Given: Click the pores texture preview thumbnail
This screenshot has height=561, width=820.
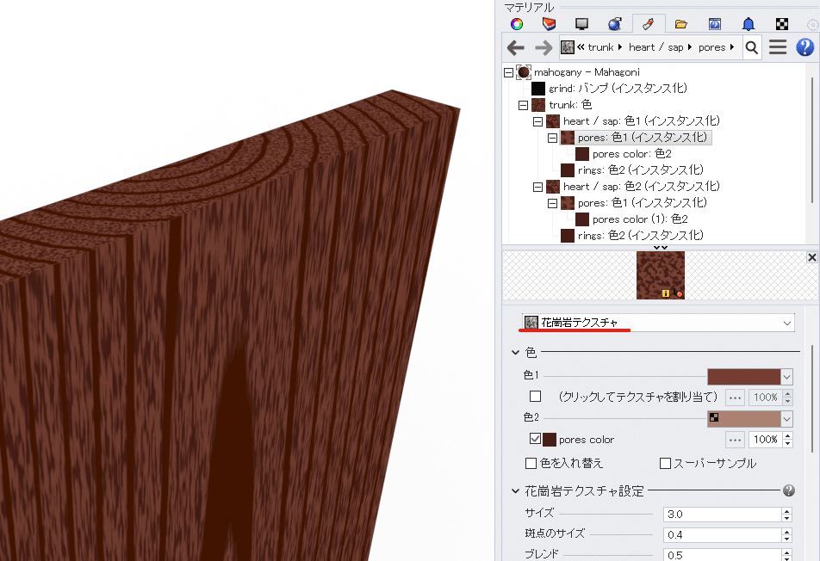Looking at the screenshot, I should (x=661, y=275).
